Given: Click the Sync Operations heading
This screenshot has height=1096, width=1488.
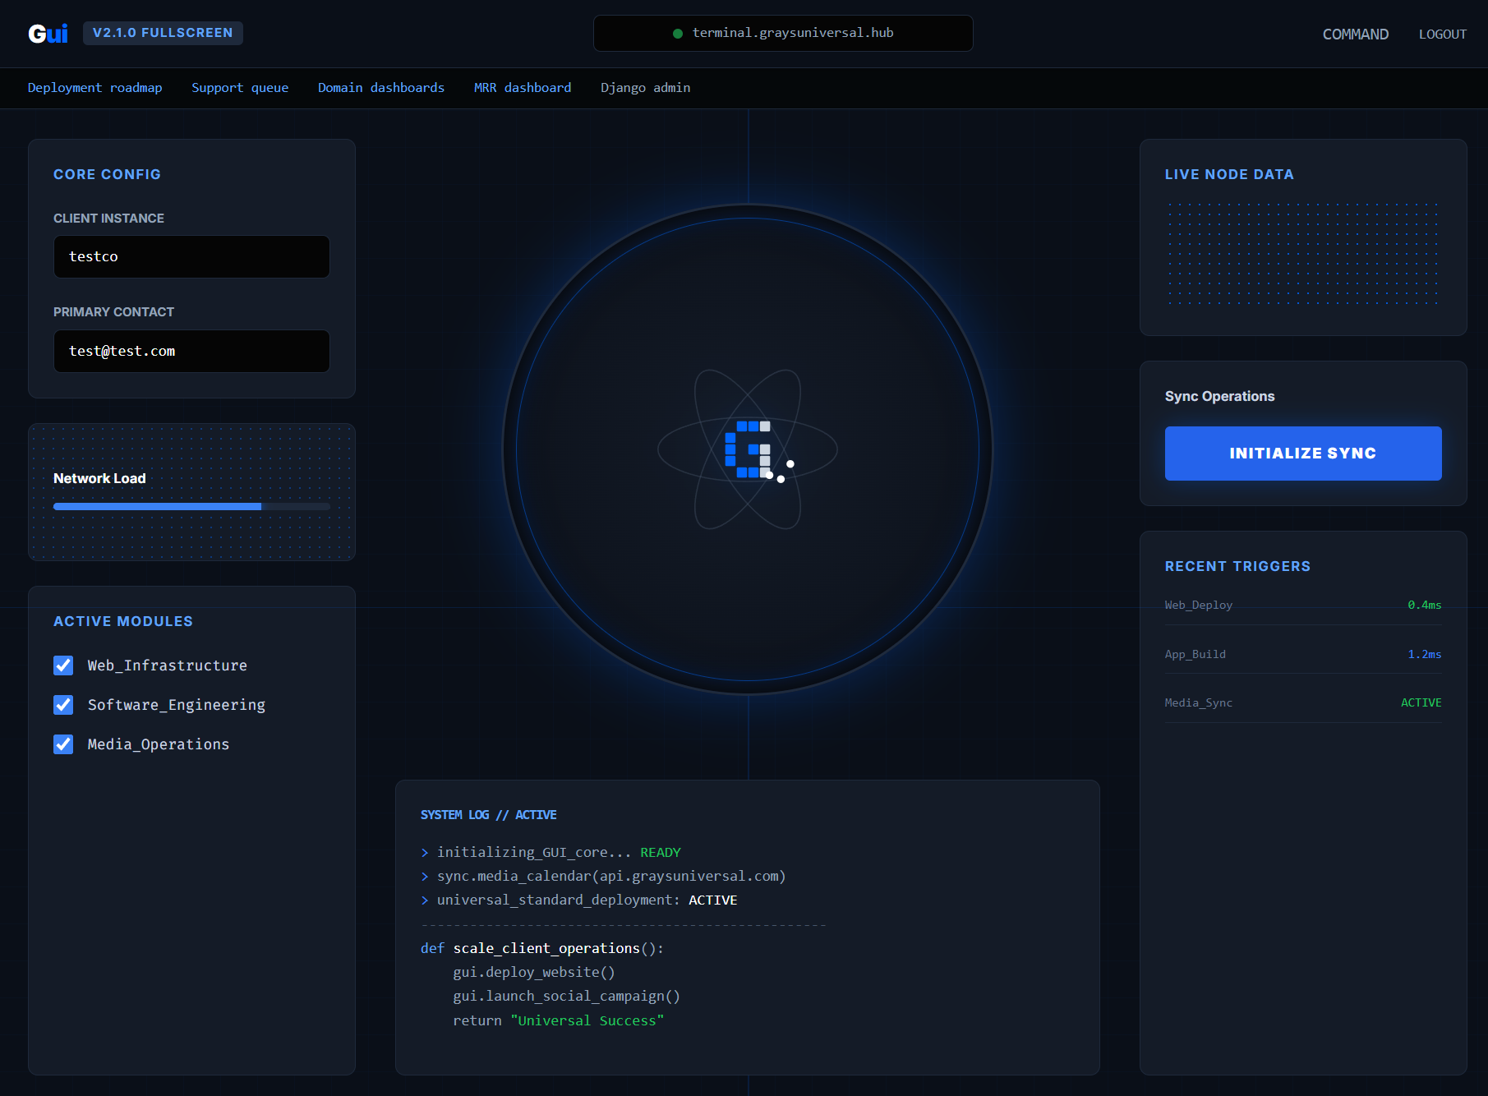Looking at the screenshot, I should tap(1220, 397).
